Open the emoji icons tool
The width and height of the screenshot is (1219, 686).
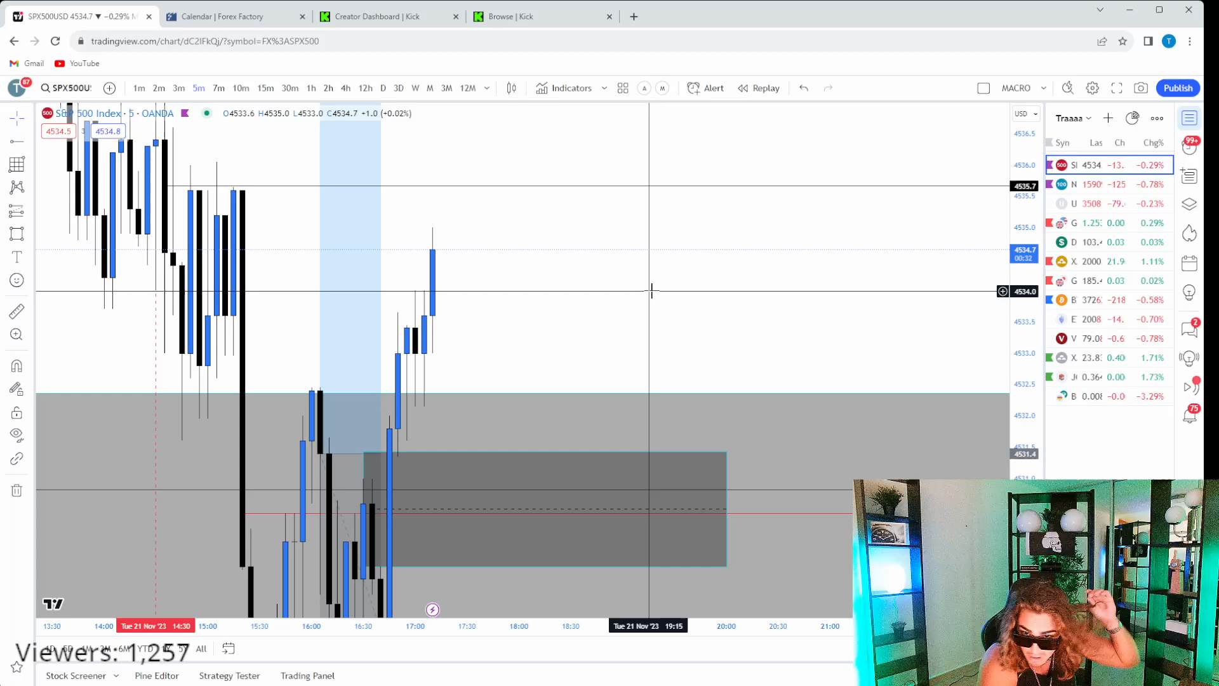click(x=17, y=280)
